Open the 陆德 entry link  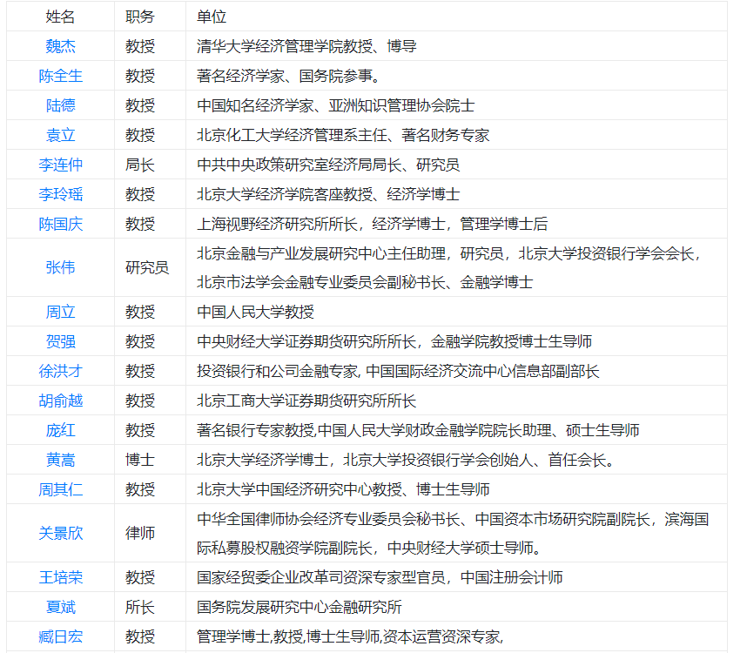pyautogui.click(x=60, y=105)
